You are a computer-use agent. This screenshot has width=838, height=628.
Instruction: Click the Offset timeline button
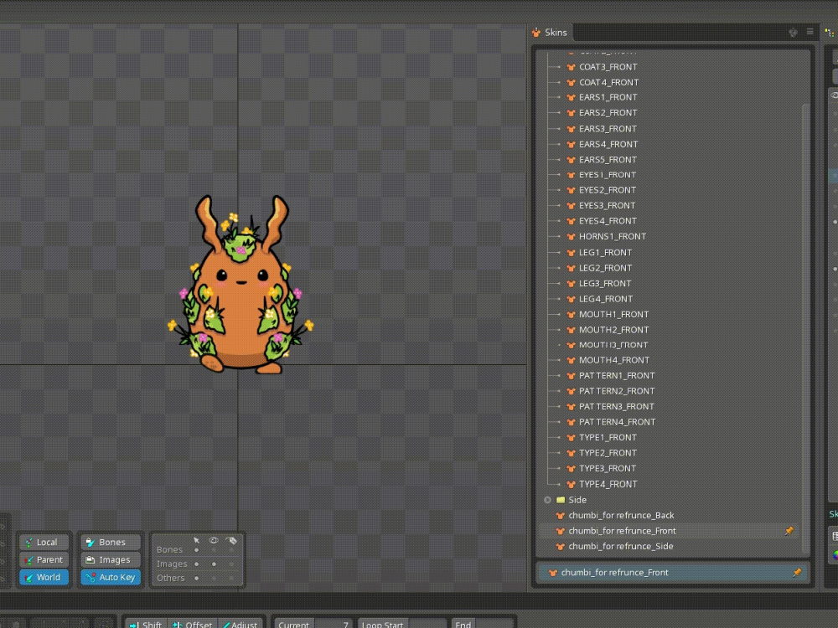coord(192,623)
